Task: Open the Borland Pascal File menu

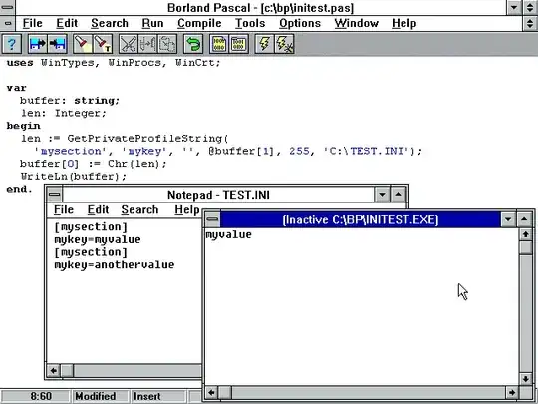Action: 32,23
